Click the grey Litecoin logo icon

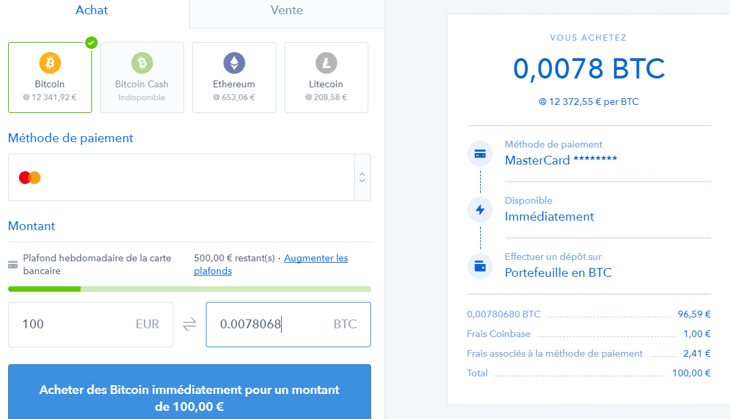(x=326, y=63)
